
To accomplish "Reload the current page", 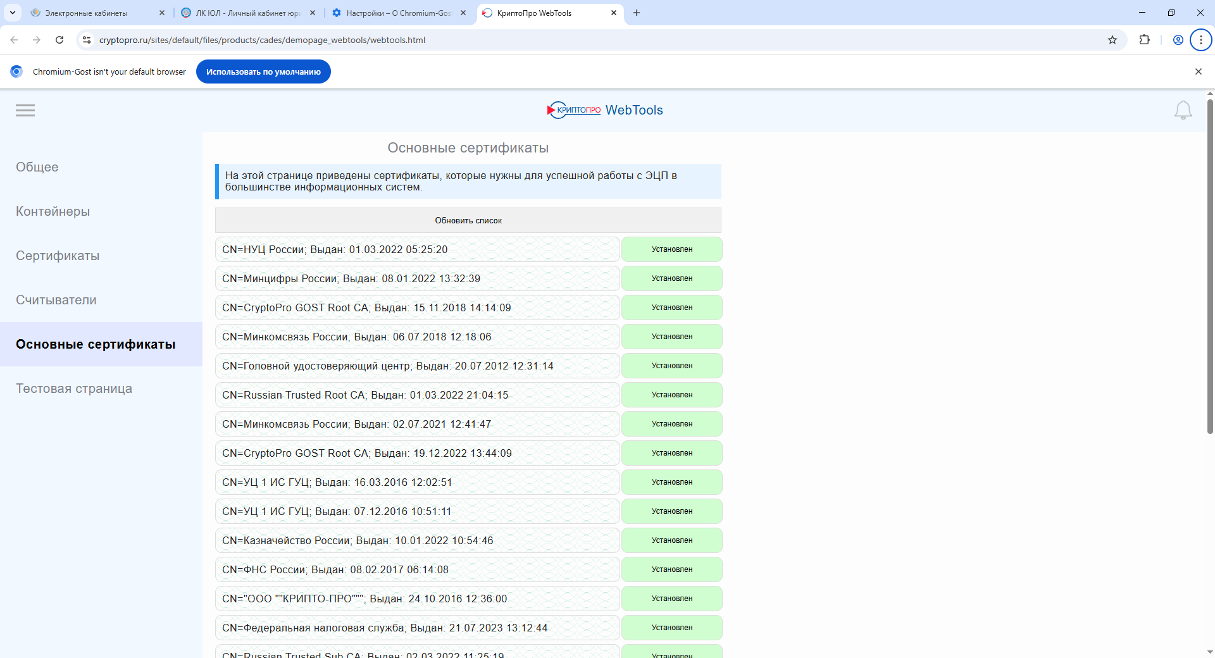I will click(x=59, y=40).
